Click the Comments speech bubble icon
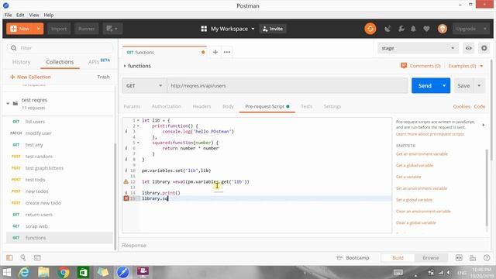Viewport: 496px width, 279px height. (x=404, y=66)
